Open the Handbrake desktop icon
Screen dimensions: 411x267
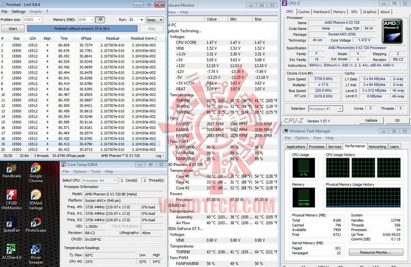pyautogui.click(x=11, y=170)
